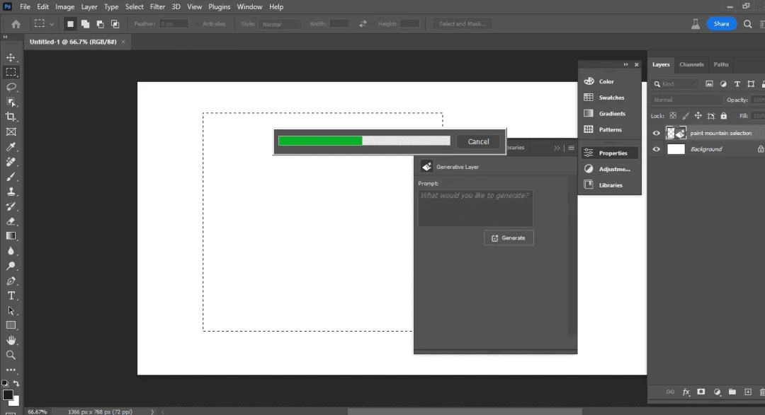
Task: Hide the Background layer visibility eye
Action: 656,149
